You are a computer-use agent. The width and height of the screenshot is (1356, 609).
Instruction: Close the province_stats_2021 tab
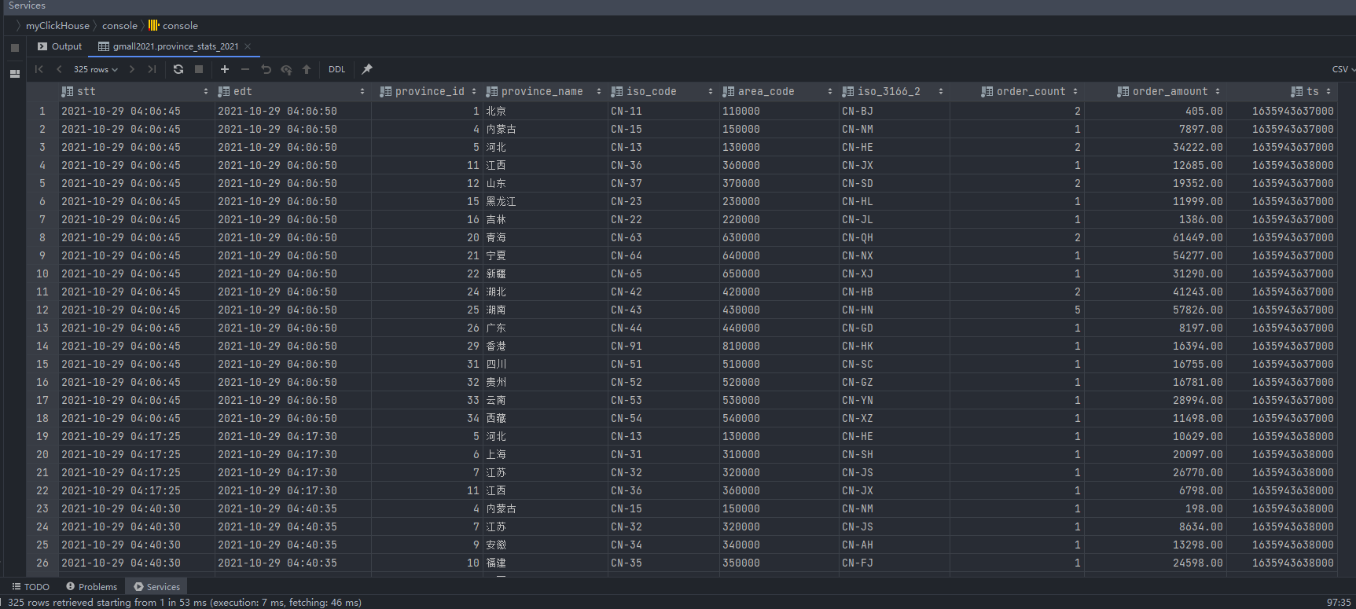coord(248,46)
